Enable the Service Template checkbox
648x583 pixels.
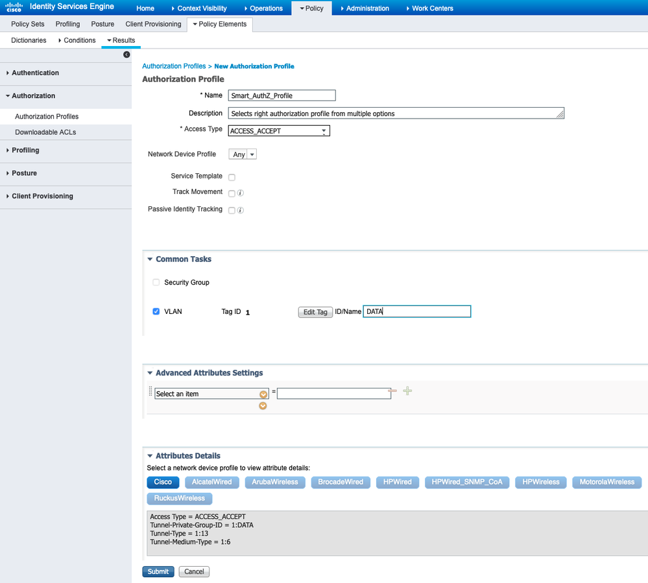click(x=232, y=177)
